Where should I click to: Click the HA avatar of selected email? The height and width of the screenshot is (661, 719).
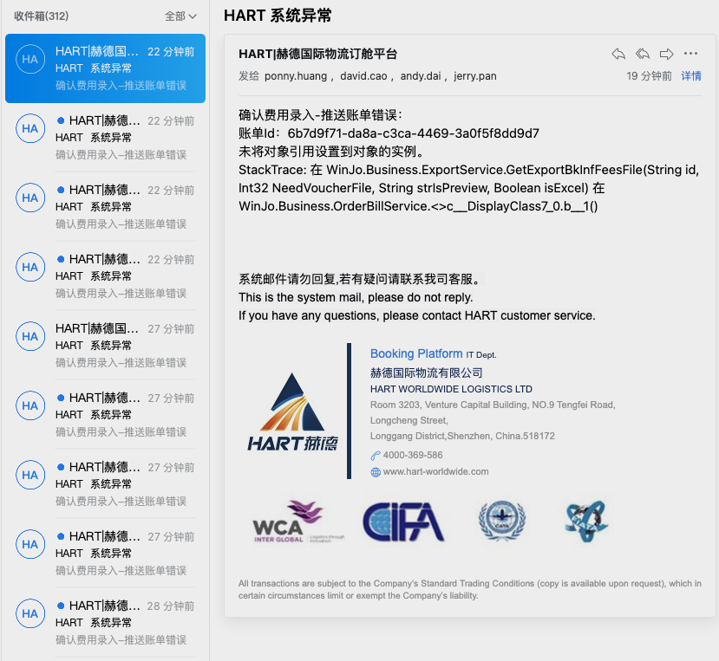click(30, 60)
